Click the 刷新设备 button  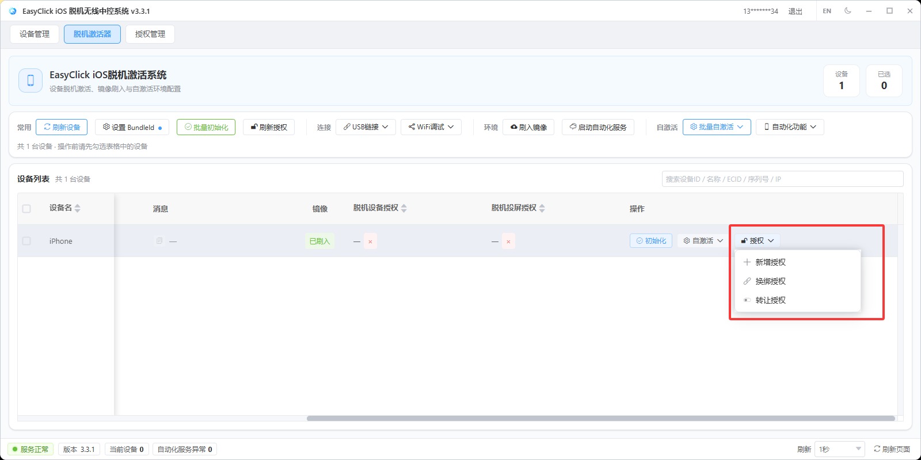coord(62,127)
